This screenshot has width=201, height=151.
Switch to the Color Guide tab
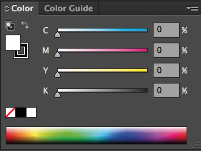click(x=68, y=8)
